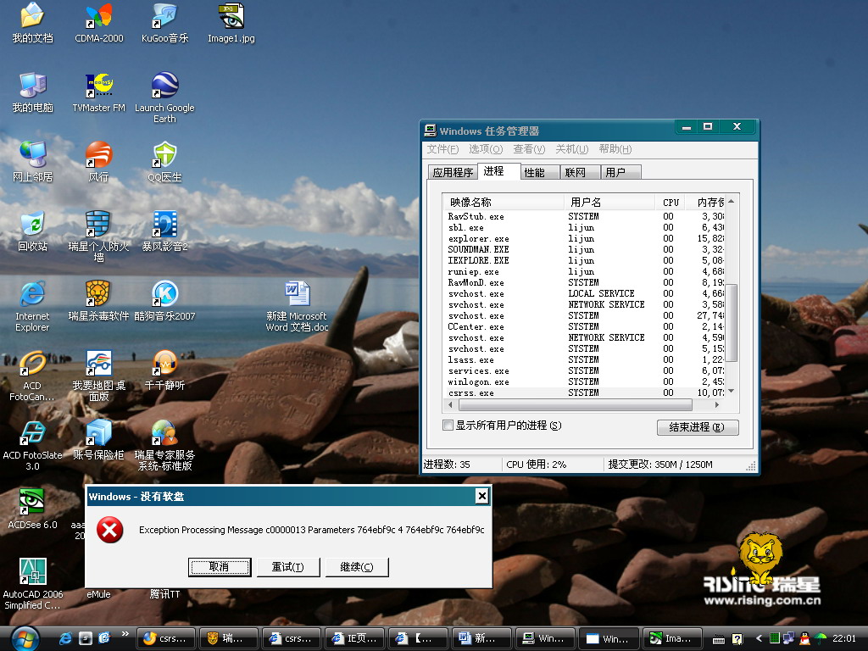Switch to the 联网 tab
Viewport: 868px width, 651px height.
tap(575, 172)
